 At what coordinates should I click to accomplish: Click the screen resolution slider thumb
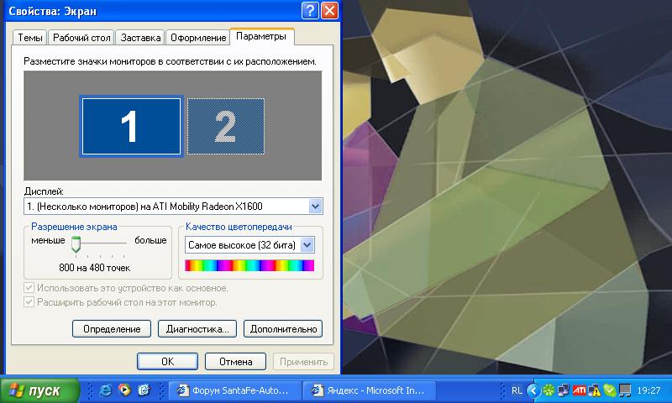[x=76, y=244]
